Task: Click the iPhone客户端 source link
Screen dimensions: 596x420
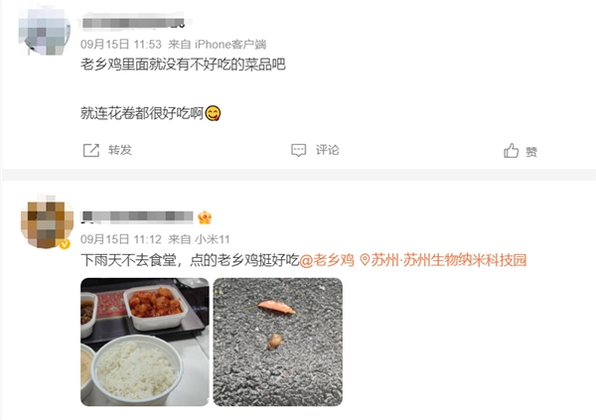Action: click(x=230, y=45)
